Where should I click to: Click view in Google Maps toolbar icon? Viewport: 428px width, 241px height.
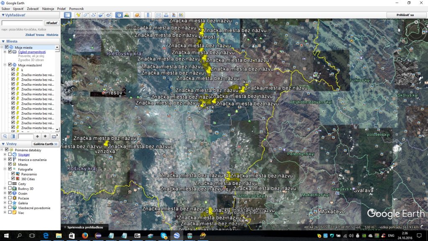pyautogui.click(x=181, y=15)
